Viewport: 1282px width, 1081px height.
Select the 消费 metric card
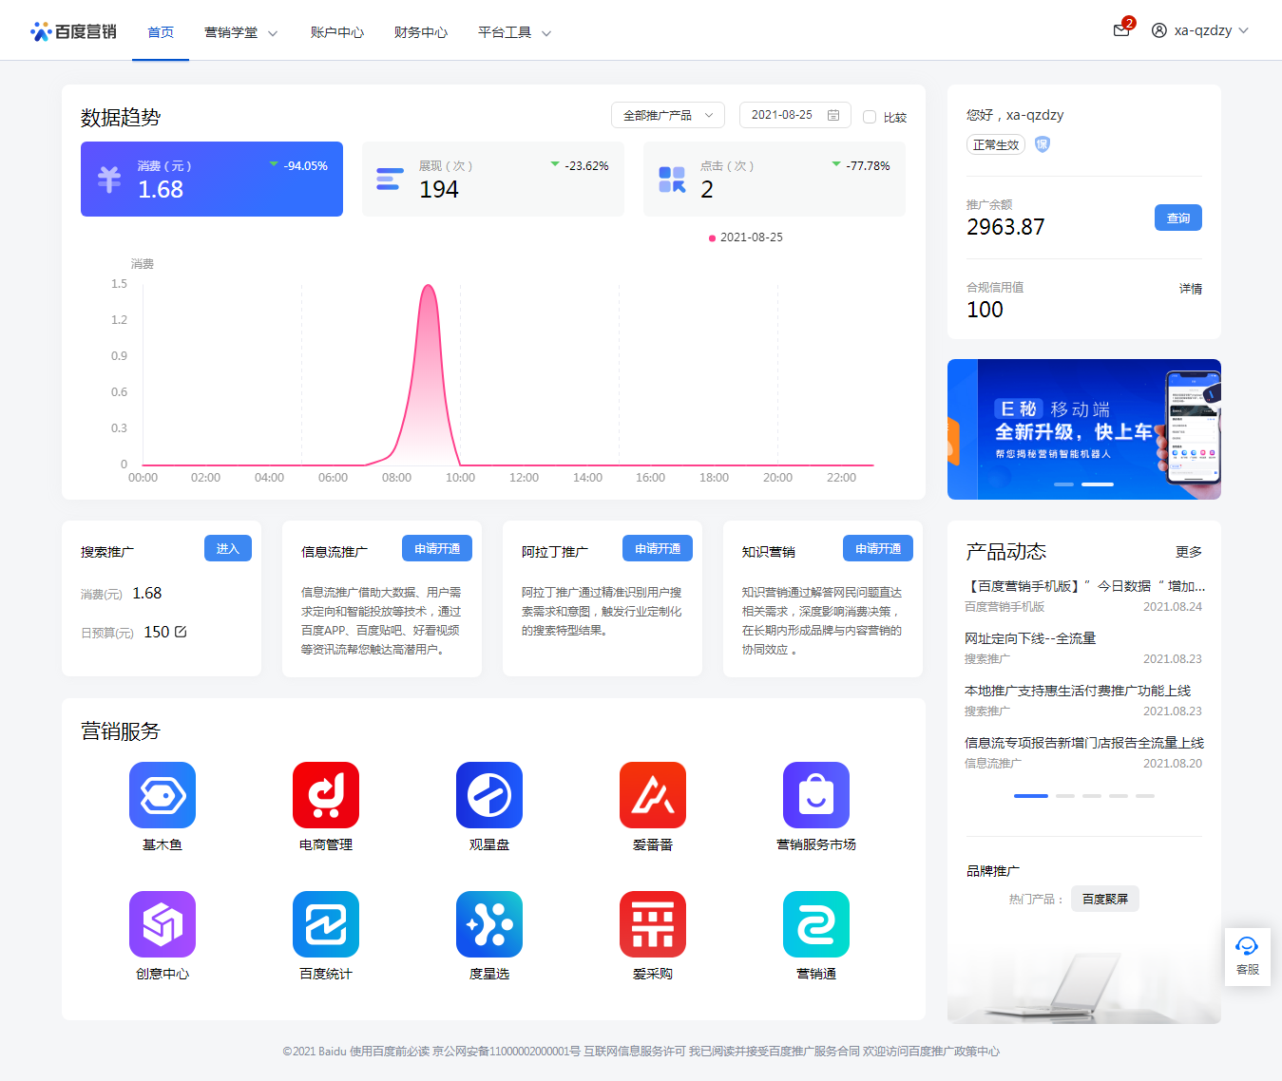click(x=212, y=180)
